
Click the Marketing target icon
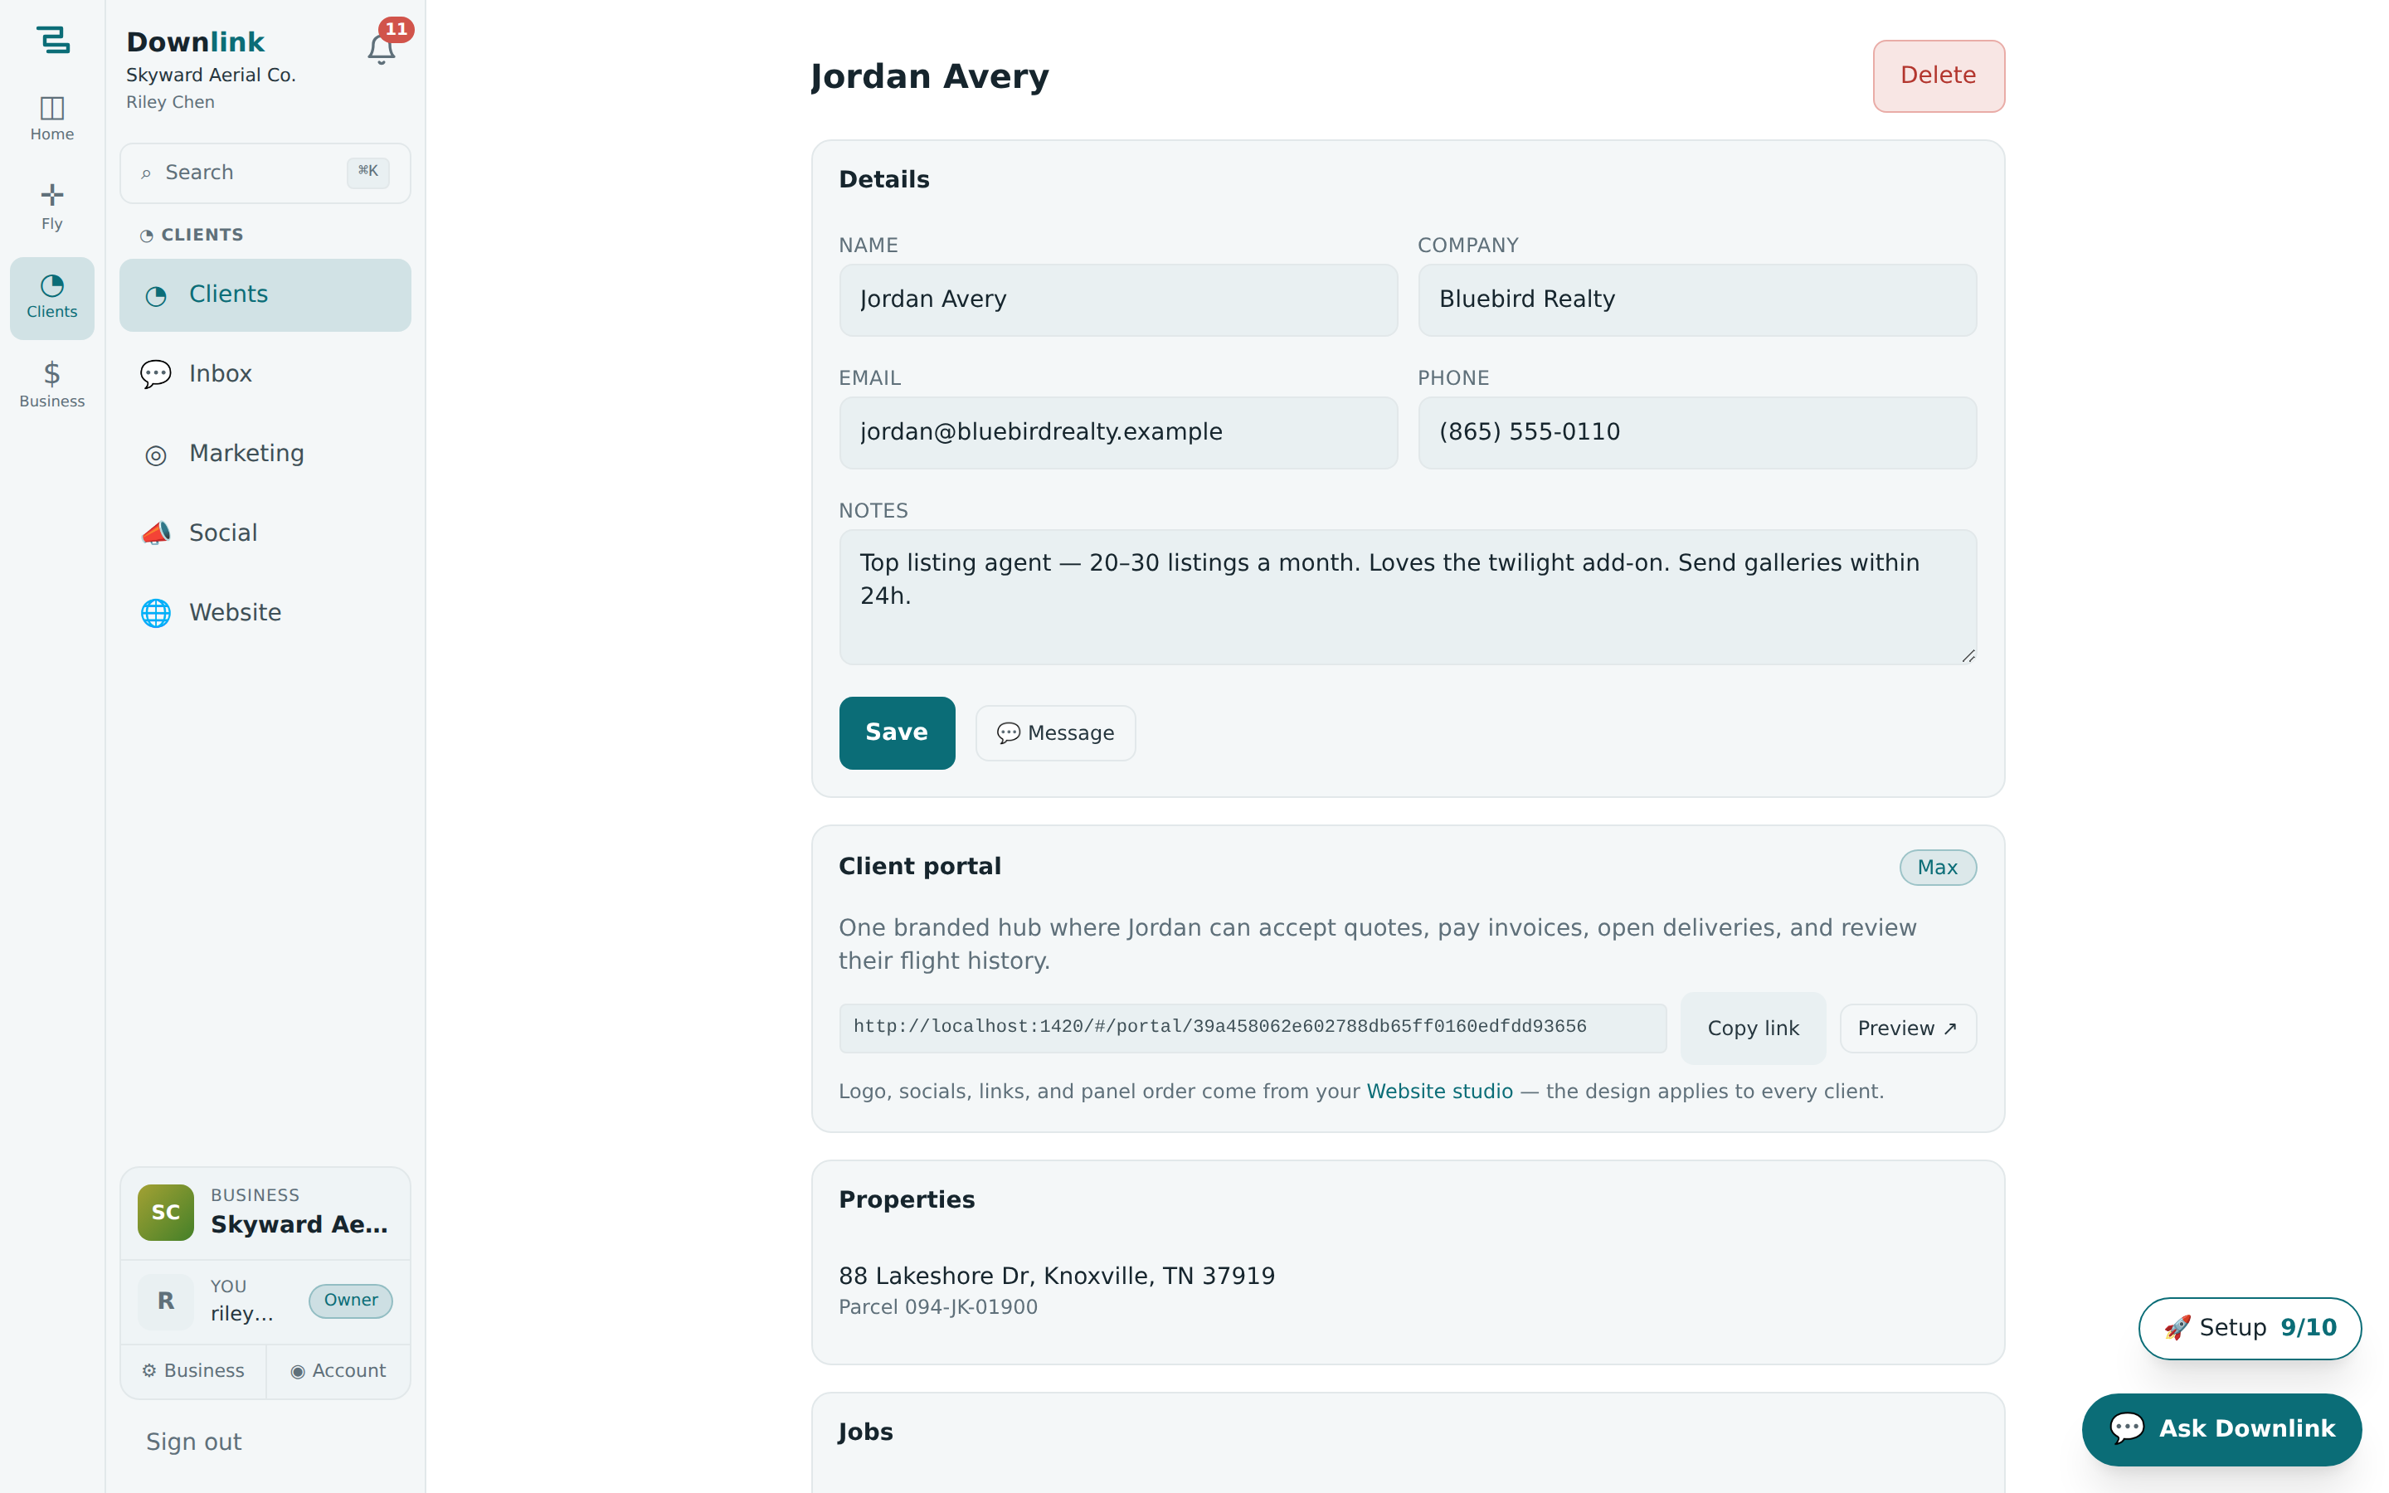155,455
